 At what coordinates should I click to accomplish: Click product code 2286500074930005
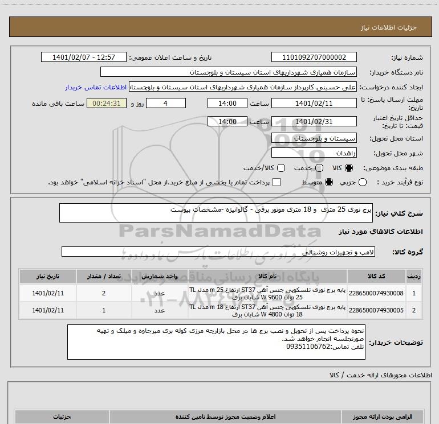(376, 310)
